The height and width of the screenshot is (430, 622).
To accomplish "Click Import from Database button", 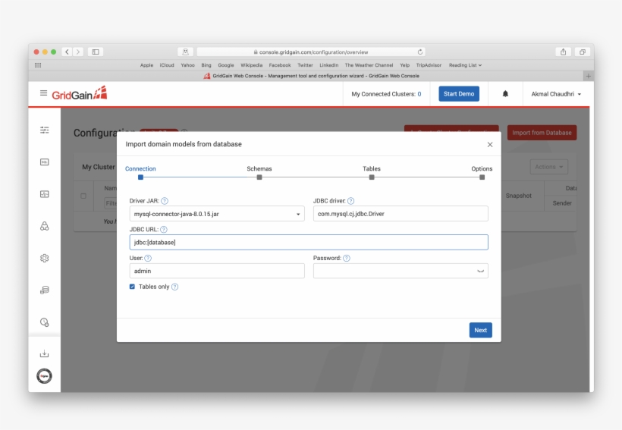I will (542, 133).
